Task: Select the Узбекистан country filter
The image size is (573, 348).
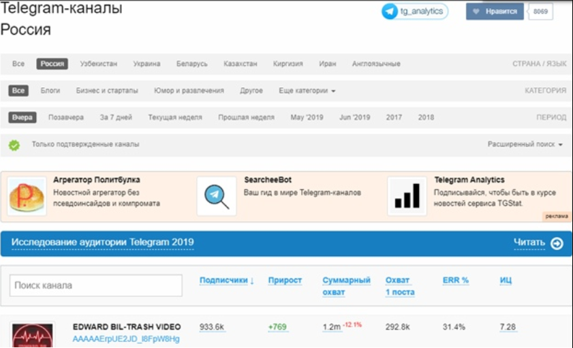Action: click(x=98, y=64)
